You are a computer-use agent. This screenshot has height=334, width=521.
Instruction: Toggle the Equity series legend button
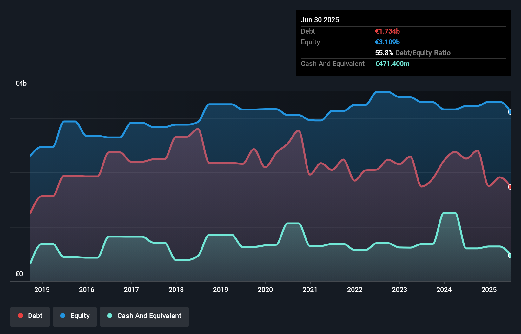pos(75,316)
